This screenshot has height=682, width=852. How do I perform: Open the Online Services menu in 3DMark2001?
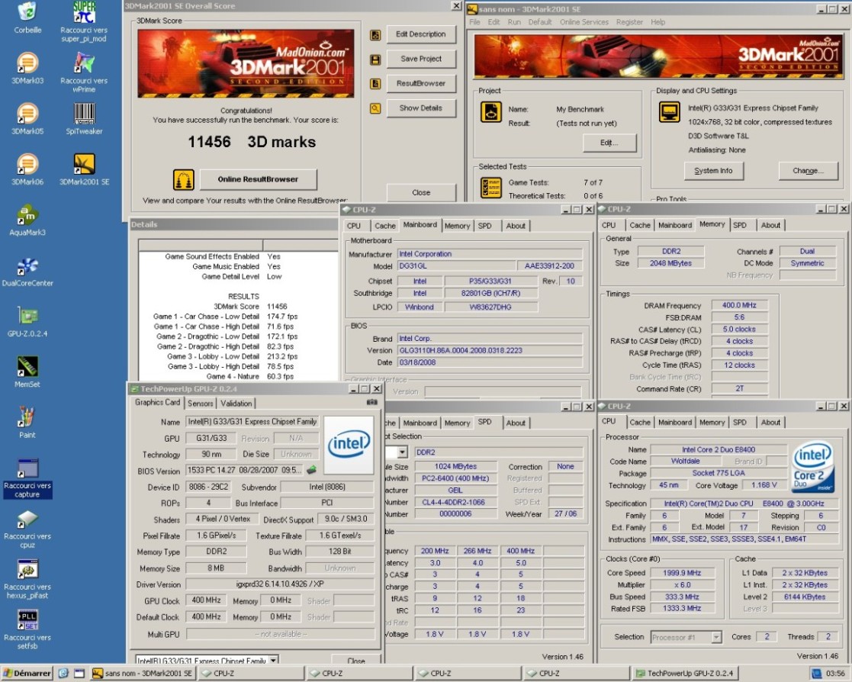[584, 22]
